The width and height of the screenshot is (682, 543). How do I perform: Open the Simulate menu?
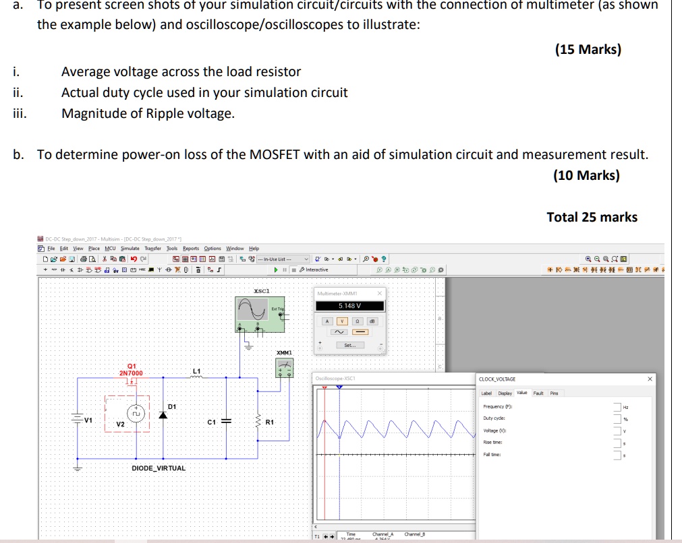(130, 248)
